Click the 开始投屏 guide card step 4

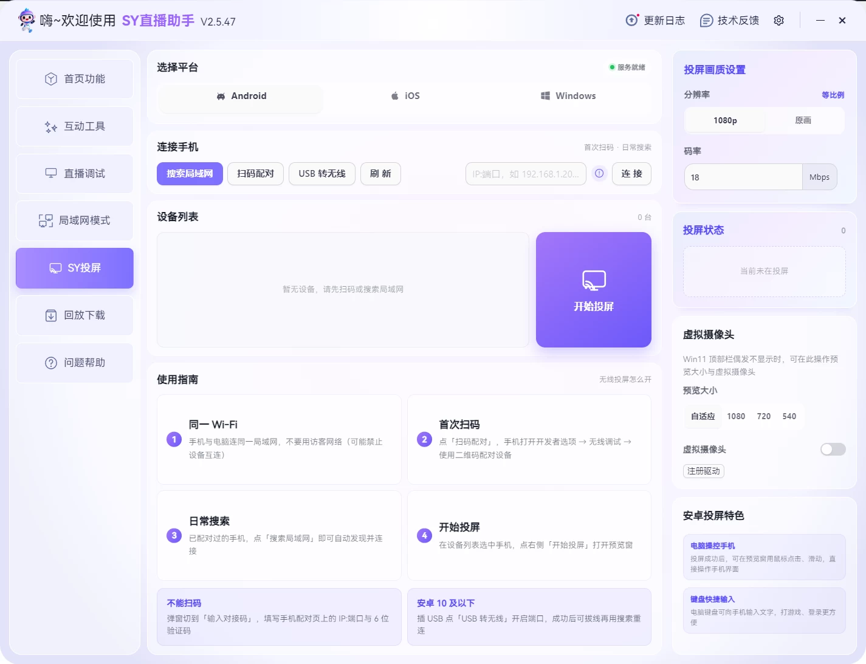tap(529, 536)
